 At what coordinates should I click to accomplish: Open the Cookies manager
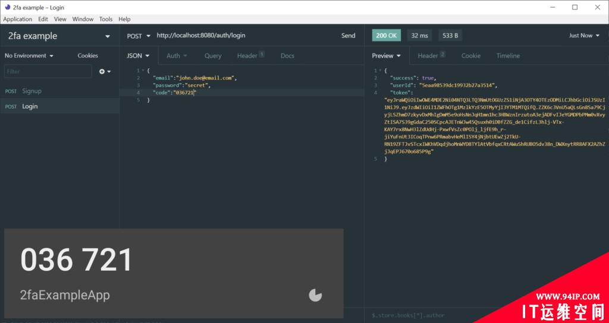pos(88,55)
